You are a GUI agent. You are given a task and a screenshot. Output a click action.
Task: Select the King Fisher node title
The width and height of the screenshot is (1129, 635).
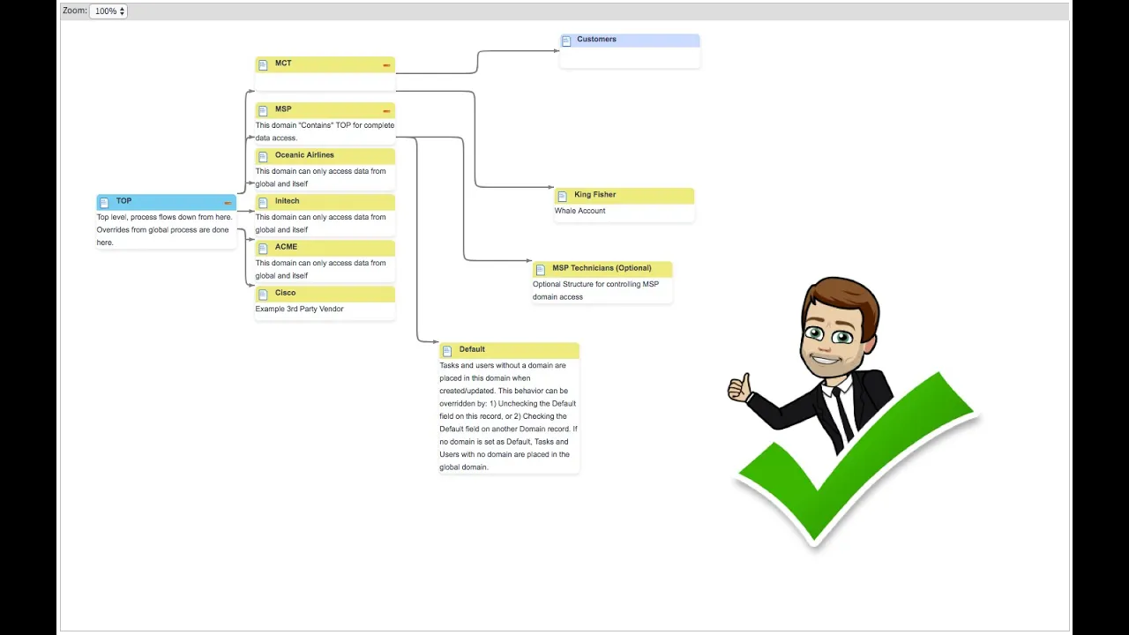tap(594, 194)
